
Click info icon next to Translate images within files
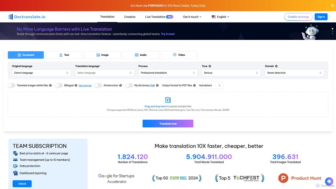pos(50,85)
